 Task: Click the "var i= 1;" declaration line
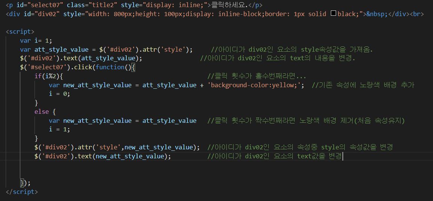point(36,40)
